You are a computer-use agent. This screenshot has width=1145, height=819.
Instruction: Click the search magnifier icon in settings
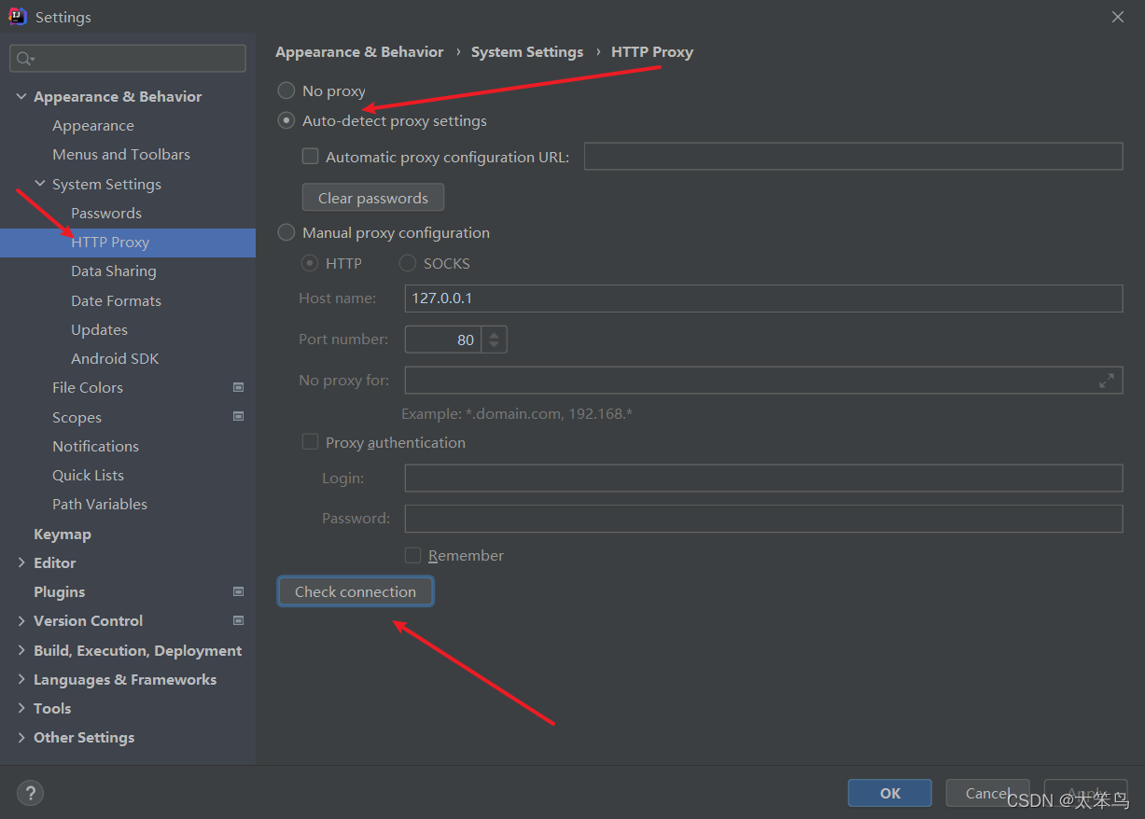click(23, 59)
